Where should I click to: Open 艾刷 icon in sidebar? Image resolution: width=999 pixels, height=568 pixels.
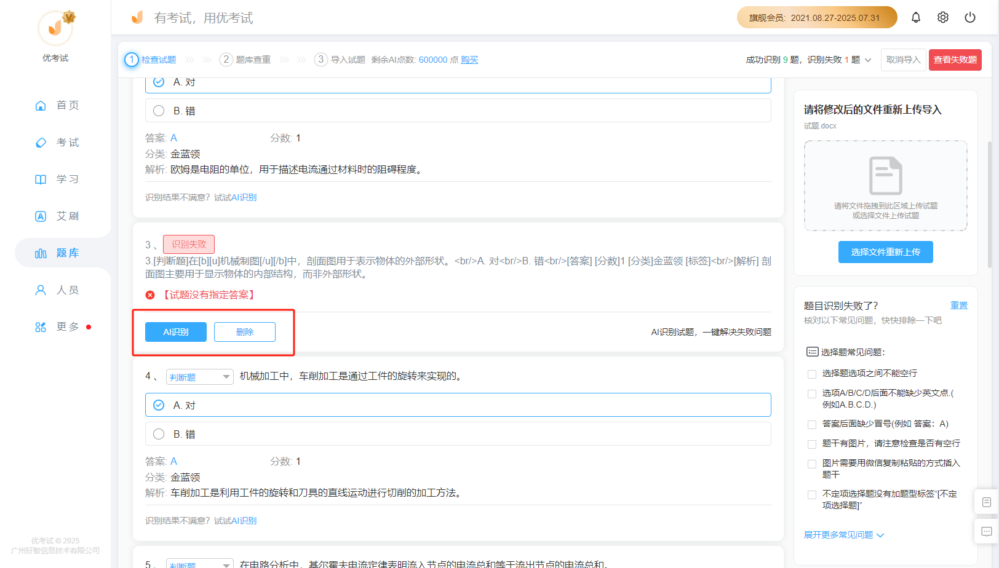point(41,216)
